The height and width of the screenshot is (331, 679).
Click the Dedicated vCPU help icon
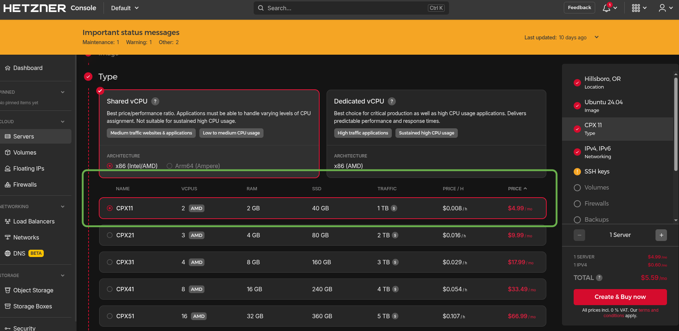pyautogui.click(x=392, y=101)
